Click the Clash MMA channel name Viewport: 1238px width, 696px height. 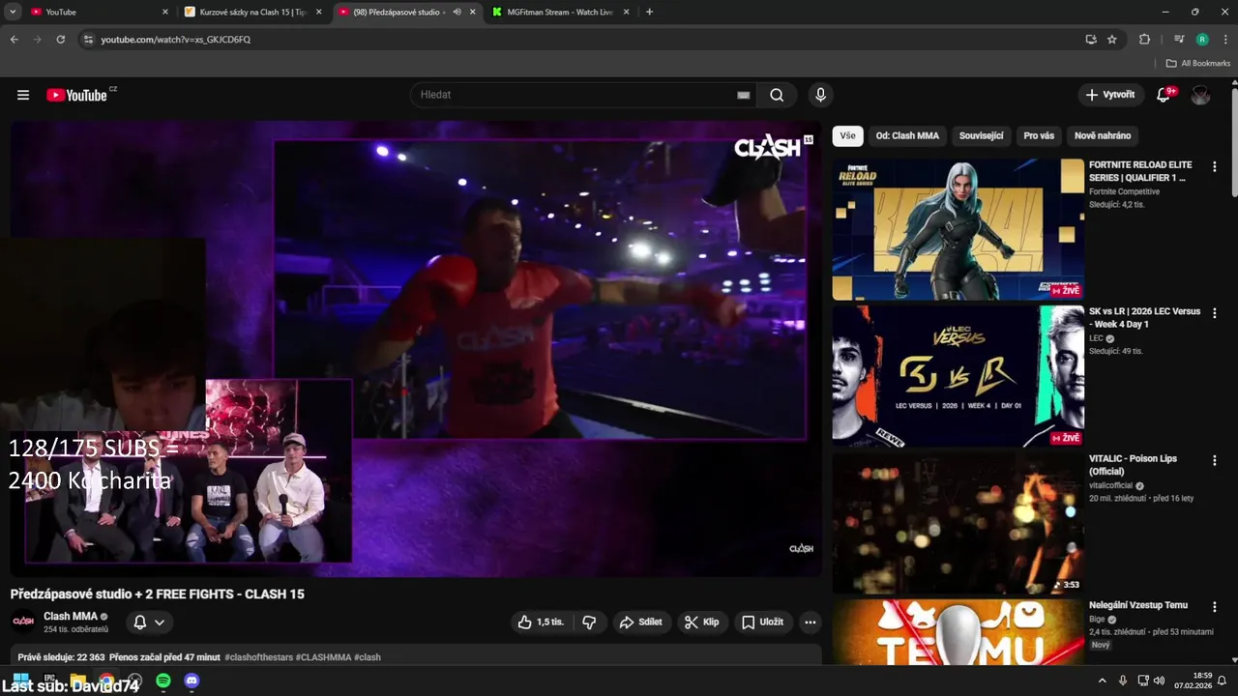(71, 616)
